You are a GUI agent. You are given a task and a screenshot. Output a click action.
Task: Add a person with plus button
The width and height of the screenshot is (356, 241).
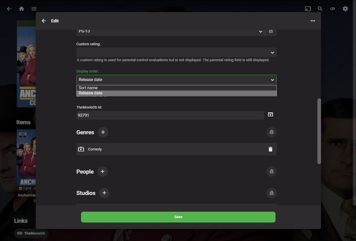click(x=102, y=172)
